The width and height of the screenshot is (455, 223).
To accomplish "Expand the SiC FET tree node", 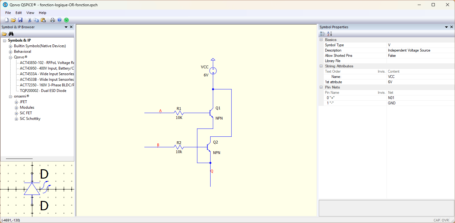I will (x=16, y=113).
